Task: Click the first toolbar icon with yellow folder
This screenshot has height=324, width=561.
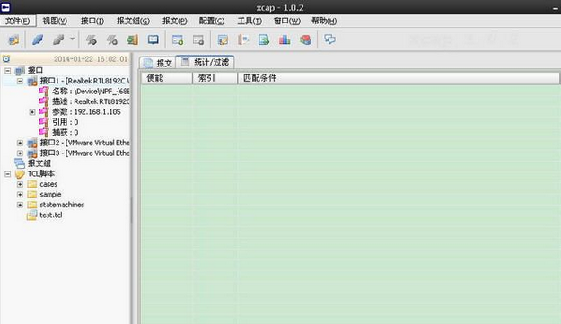Action: (13, 39)
